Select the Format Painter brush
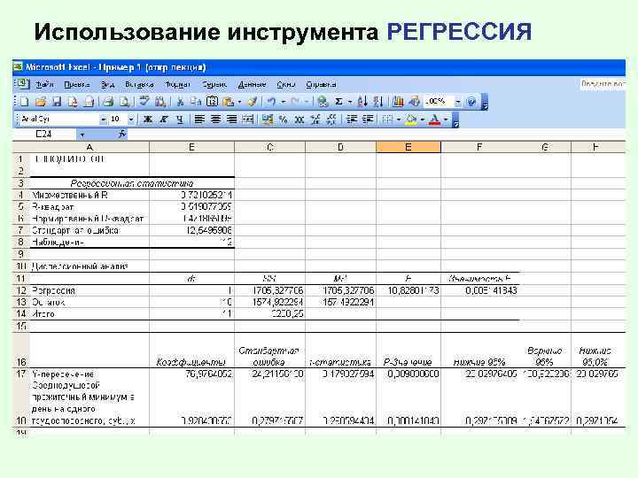 (253, 101)
